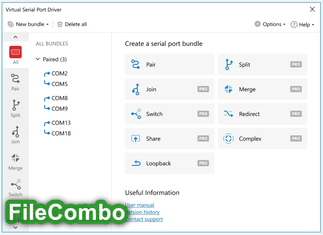This screenshot has height=235, width=323.
Task: Click the Complex tile's dashed circle icon
Action: pyautogui.click(x=228, y=138)
